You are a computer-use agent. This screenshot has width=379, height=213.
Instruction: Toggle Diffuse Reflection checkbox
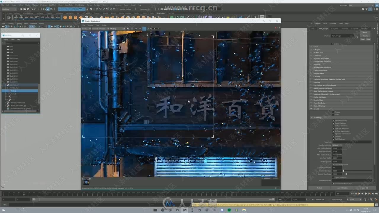[334, 126]
